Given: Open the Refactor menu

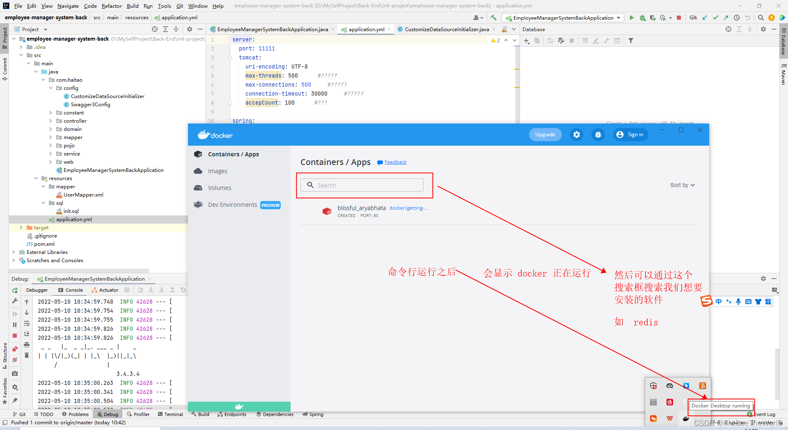Looking at the screenshot, I should pos(112,6).
